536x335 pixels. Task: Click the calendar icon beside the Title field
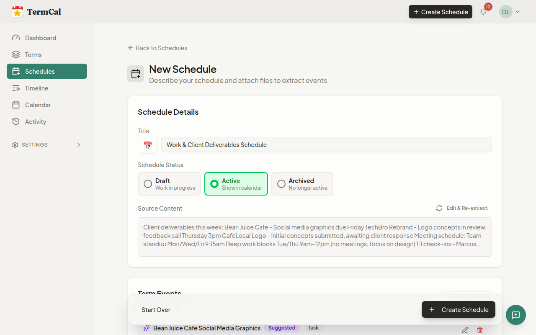(x=147, y=145)
